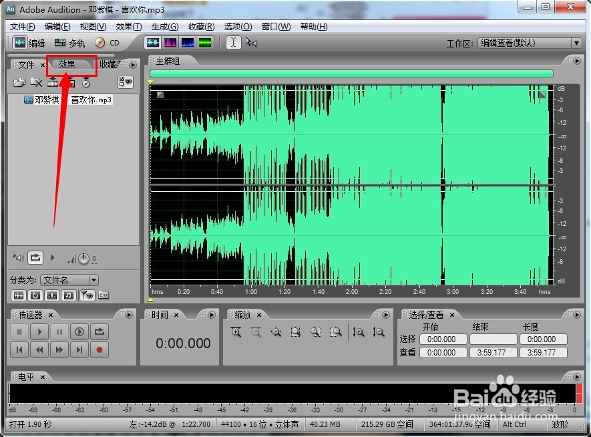
Task: Open the 编辑(E) menu
Action: pos(57,26)
